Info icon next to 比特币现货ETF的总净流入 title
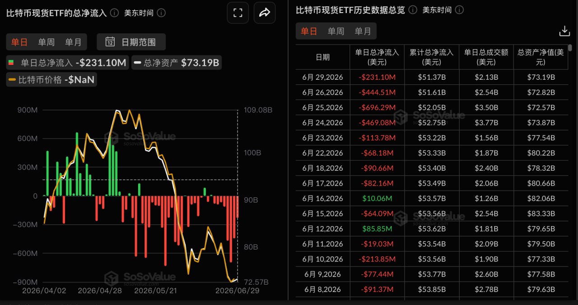This screenshot has width=578, height=305. click(x=115, y=13)
